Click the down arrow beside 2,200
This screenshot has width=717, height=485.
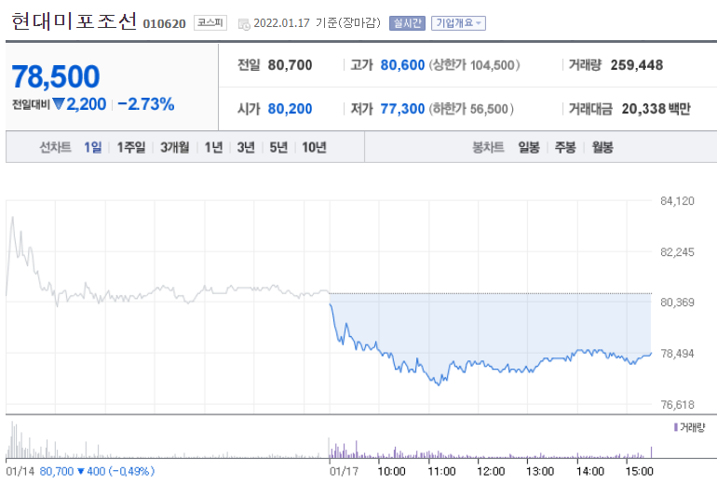59,103
